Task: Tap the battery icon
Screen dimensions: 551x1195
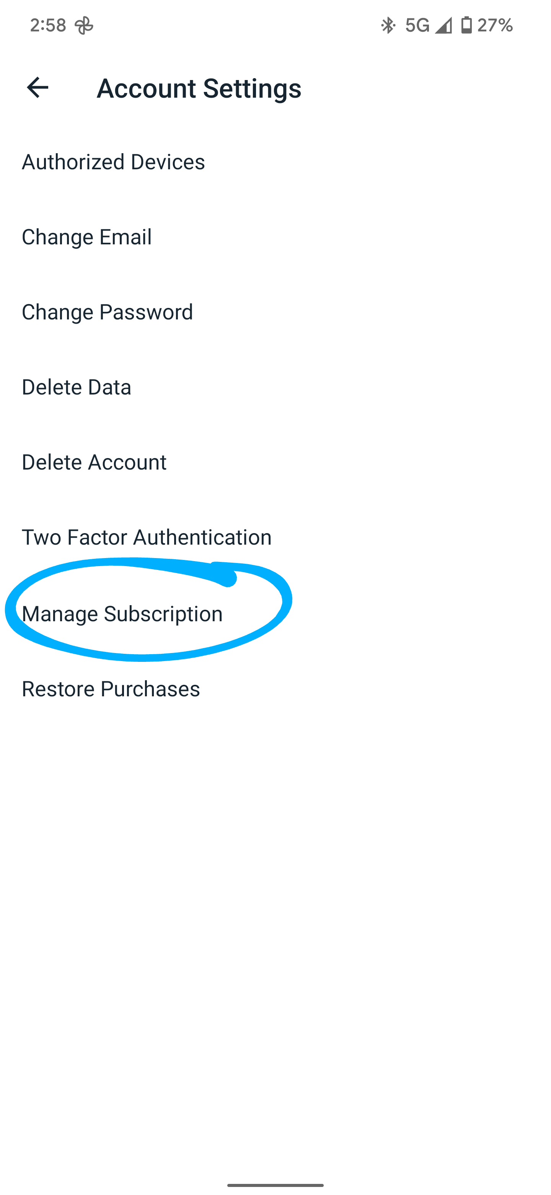Action: 466,25
